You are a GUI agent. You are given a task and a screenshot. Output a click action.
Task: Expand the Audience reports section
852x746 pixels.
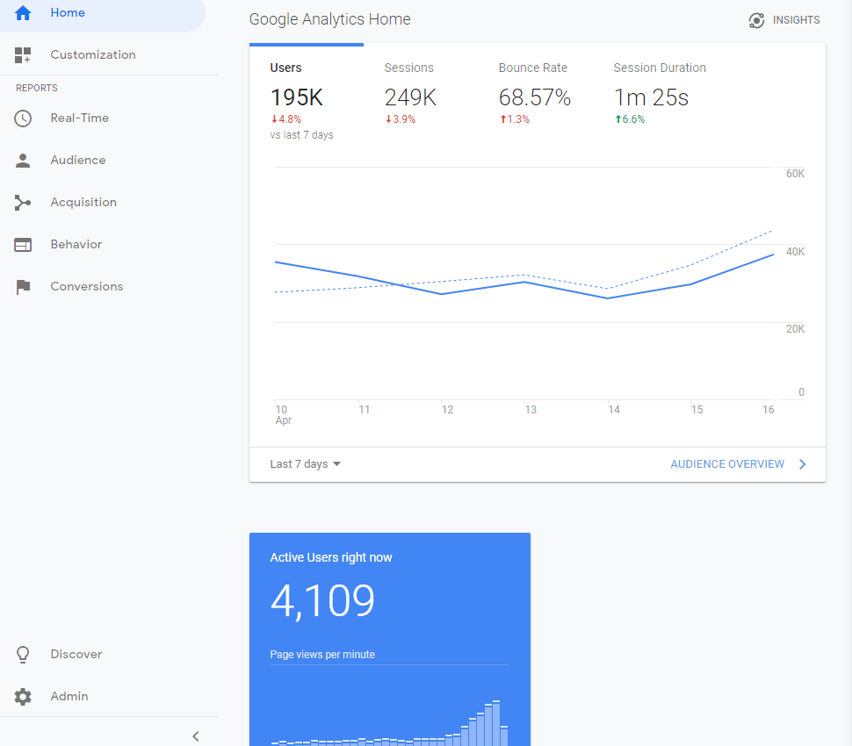pyautogui.click(x=109, y=160)
